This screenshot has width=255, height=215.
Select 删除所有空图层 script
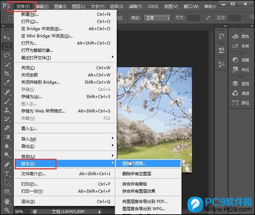pos(148,174)
